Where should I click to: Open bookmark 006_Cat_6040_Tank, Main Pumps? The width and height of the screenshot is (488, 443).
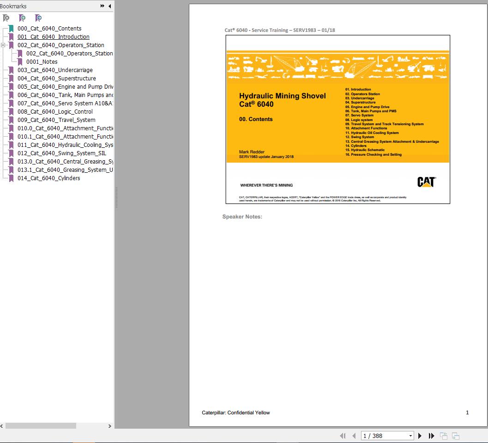[x=66, y=95]
